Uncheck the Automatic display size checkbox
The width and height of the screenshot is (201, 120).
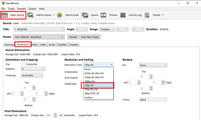[61, 115]
